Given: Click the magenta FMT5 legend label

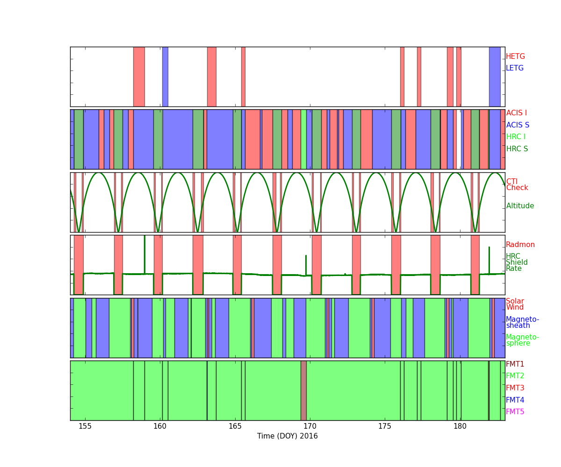Looking at the screenshot, I should [x=515, y=412].
